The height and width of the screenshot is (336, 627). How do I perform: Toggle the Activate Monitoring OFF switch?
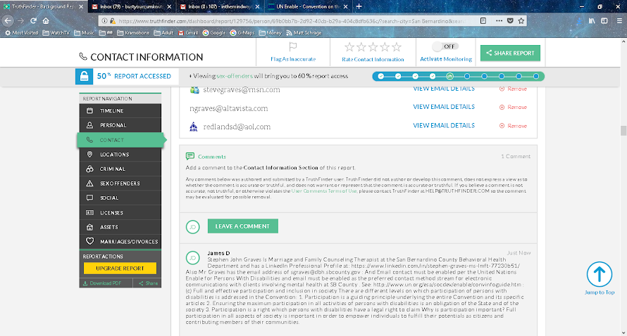[x=445, y=46]
